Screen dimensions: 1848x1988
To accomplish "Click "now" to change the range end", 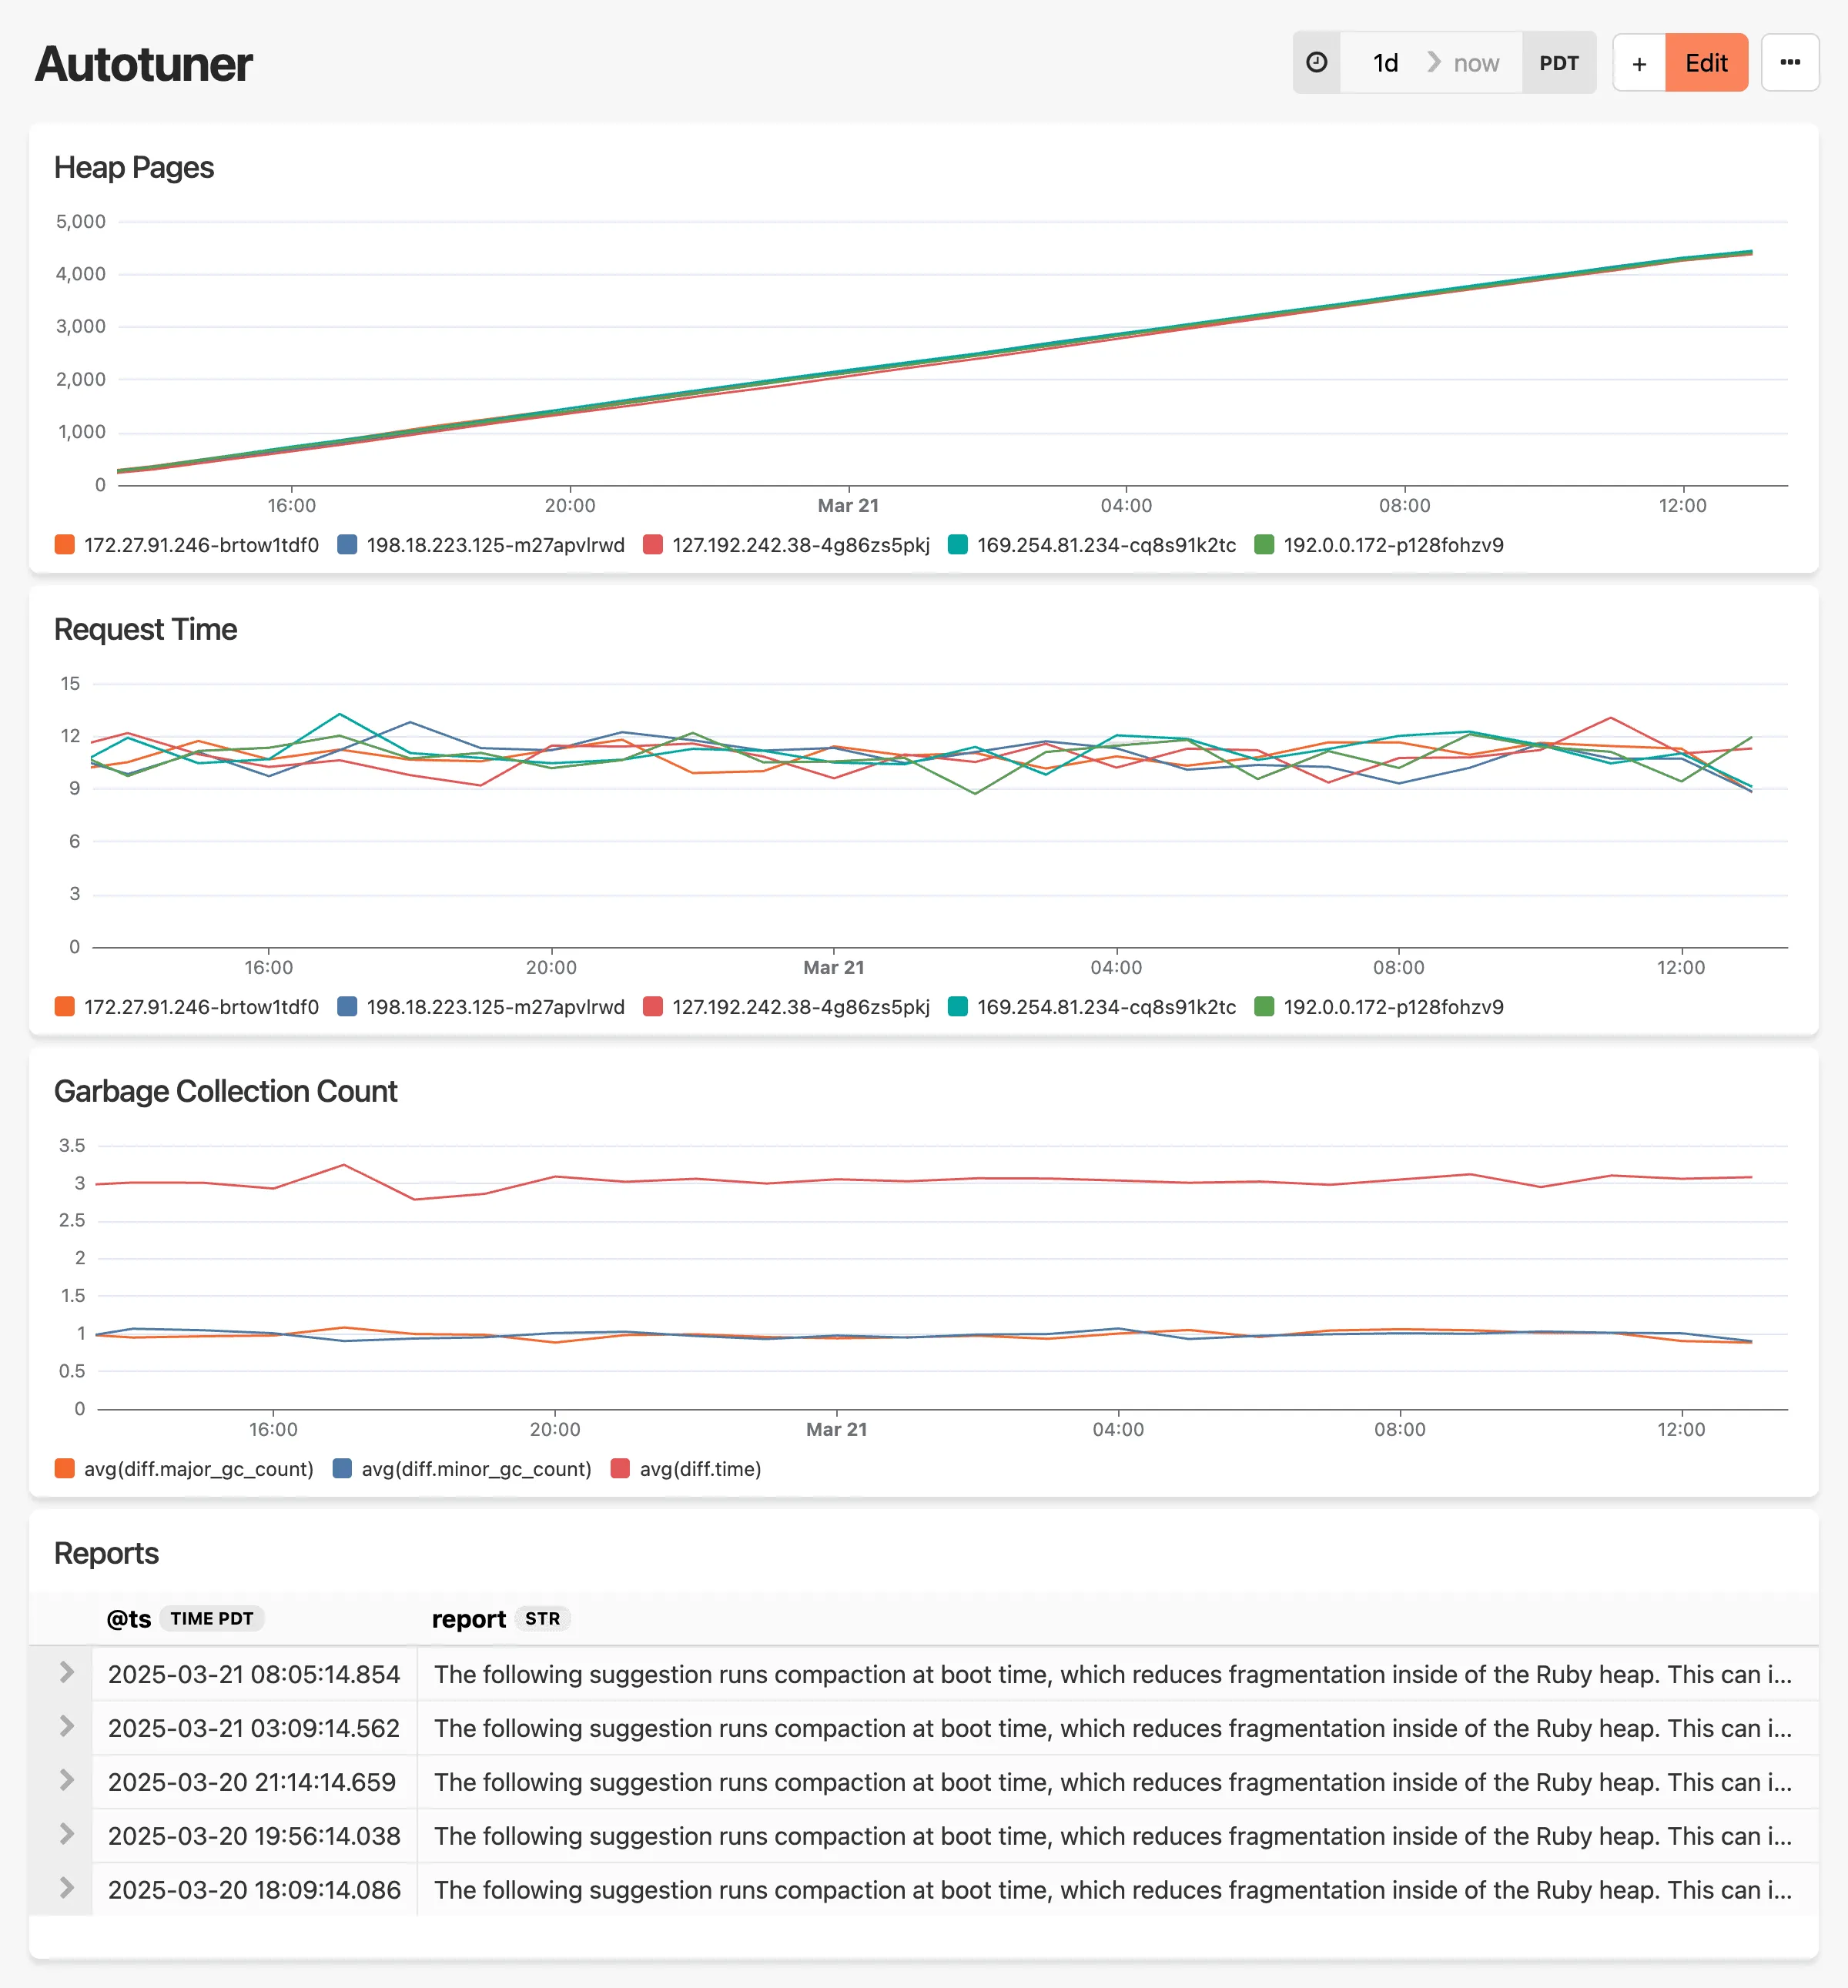I will pos(1475,62).
